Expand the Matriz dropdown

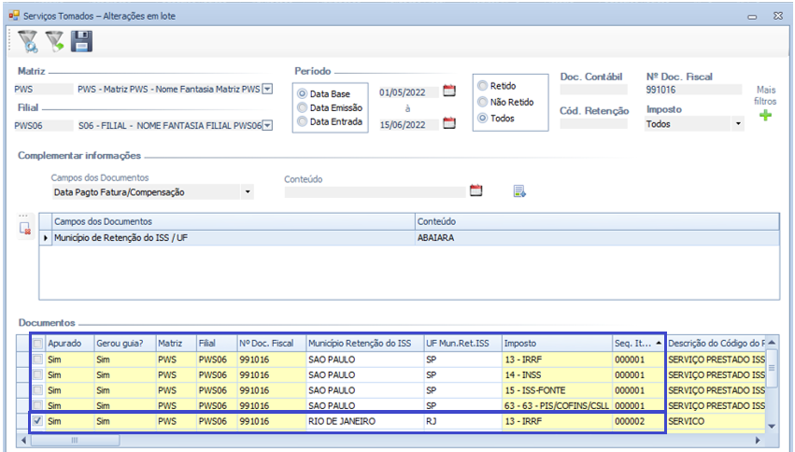tap(267, 90)
